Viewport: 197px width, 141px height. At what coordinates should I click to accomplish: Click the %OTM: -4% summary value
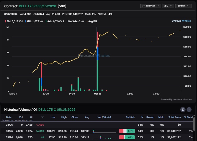[105, 14]
